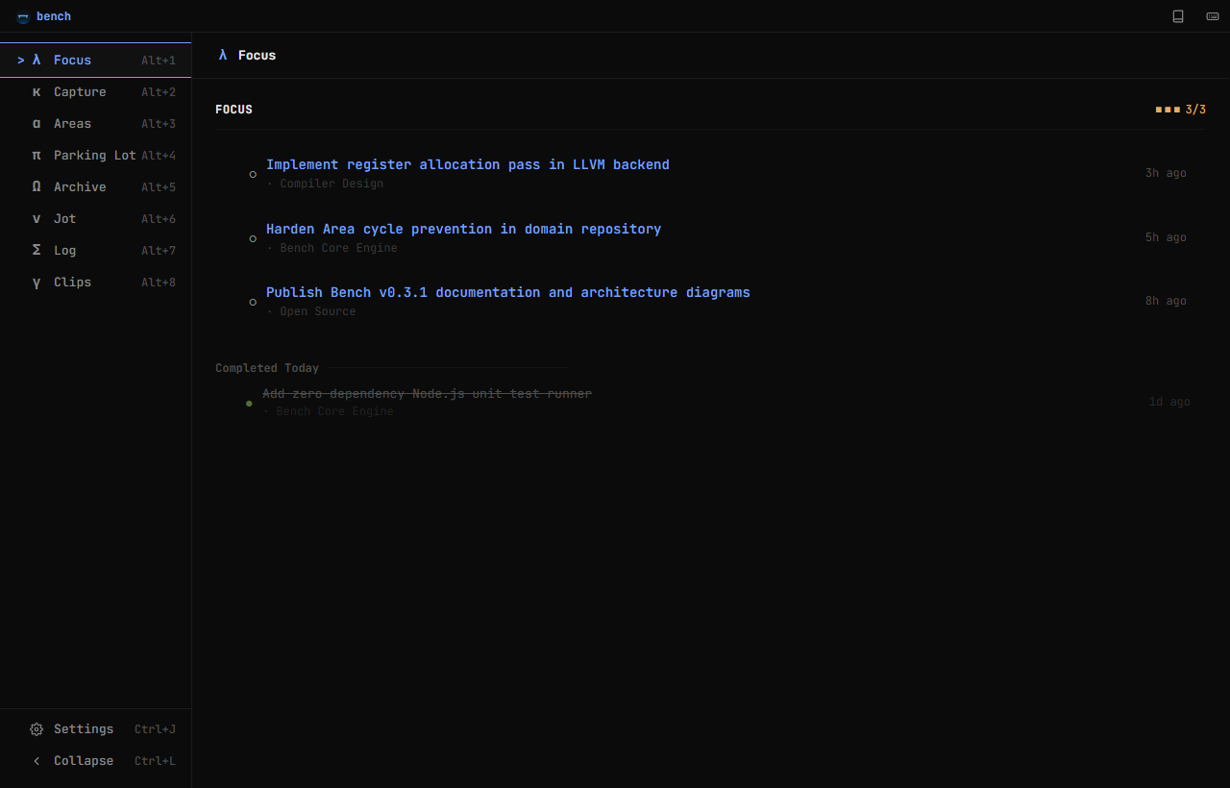Select the kappa Capture icon in sidebar
Viewport: 1230px width, 788px height.
point(37,92)
